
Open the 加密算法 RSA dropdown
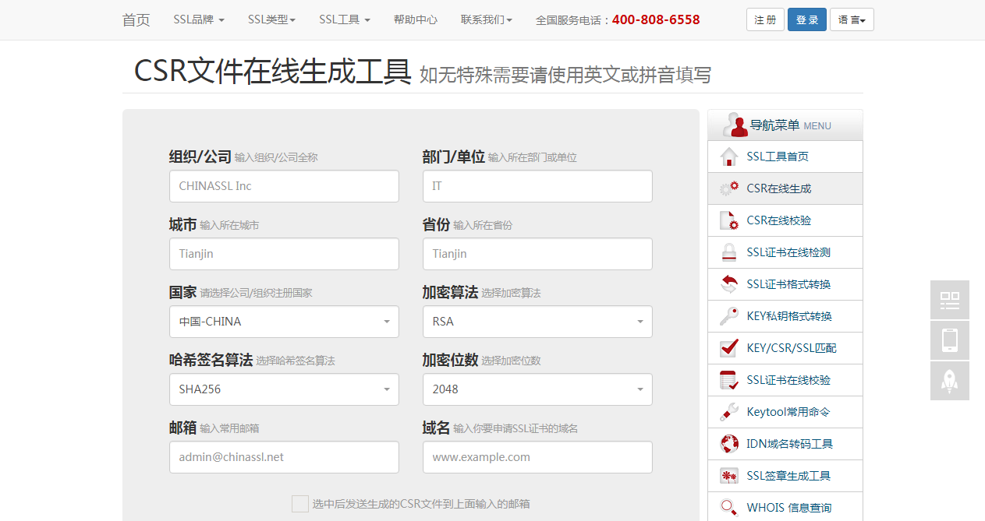point(537,322)
